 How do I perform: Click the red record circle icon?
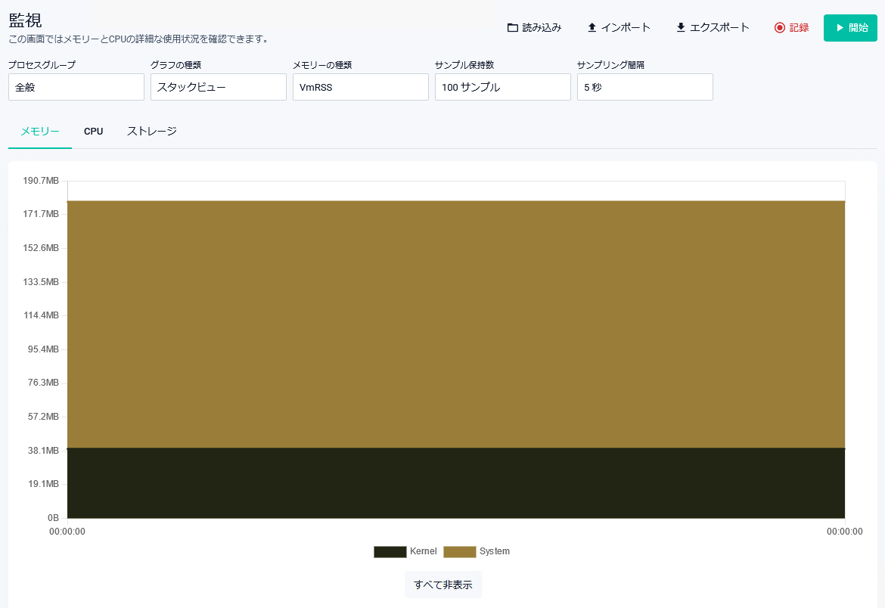[x=779, y=28]
